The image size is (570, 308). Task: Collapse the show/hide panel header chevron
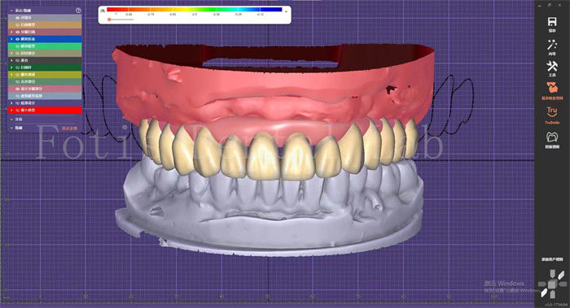pyautogui.click(x=11, y=11)
